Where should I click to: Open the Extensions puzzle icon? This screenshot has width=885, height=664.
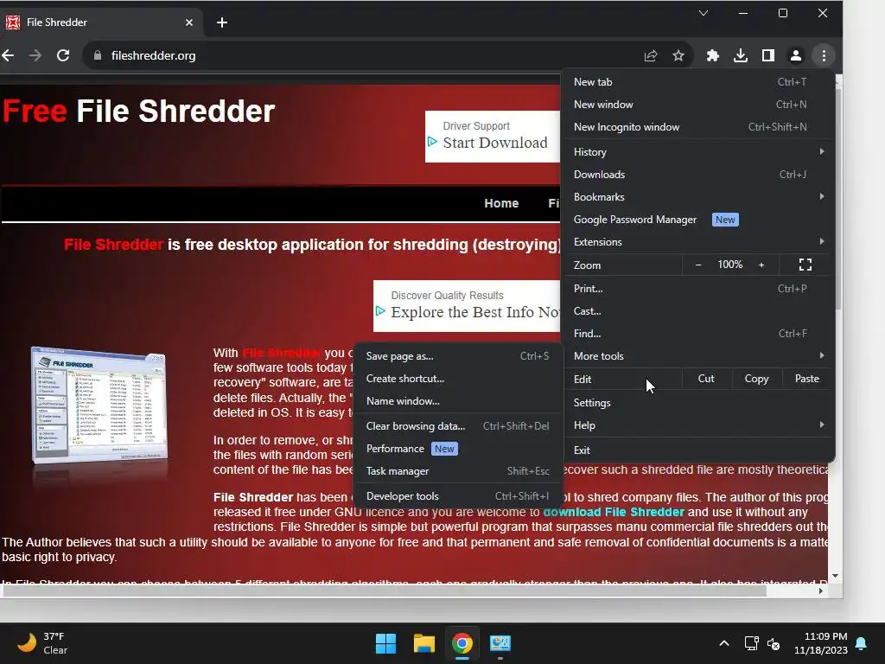pos(713,55)
